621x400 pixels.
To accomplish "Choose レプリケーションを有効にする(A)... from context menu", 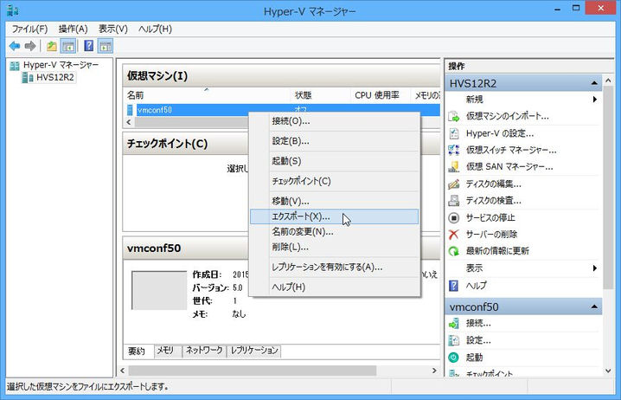I will [334, 268].
